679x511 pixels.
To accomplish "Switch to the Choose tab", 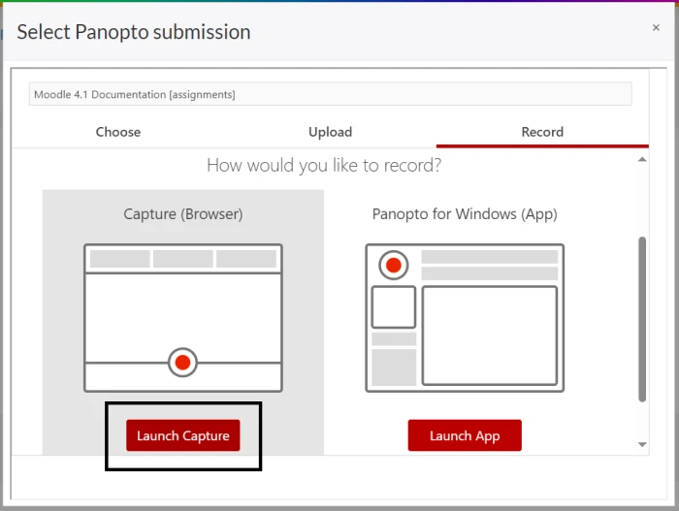I will [117, 132].
